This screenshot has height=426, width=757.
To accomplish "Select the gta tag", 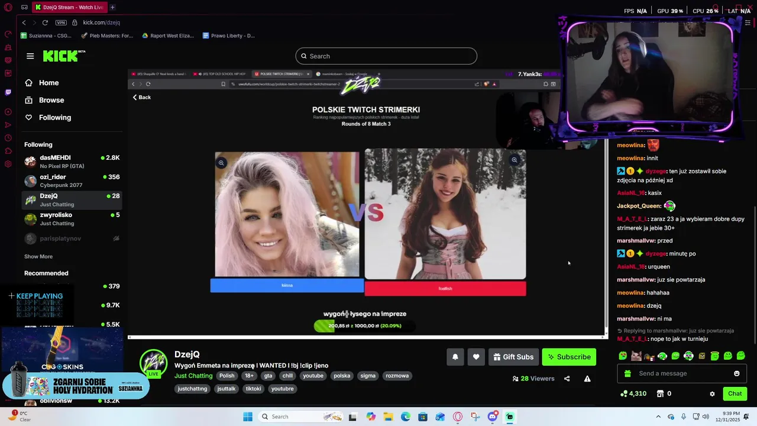I will [x=268, y=376].
